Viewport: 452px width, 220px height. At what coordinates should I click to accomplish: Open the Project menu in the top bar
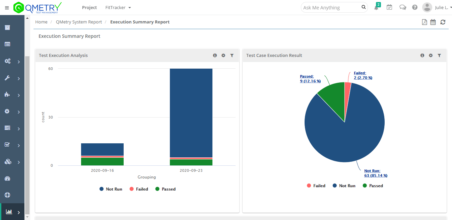pos(89,7)
